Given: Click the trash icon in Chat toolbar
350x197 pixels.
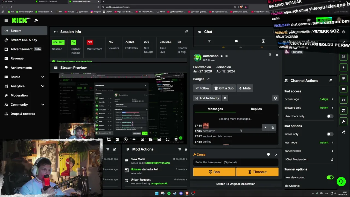Looking at the screenshot, I should 209,41.
